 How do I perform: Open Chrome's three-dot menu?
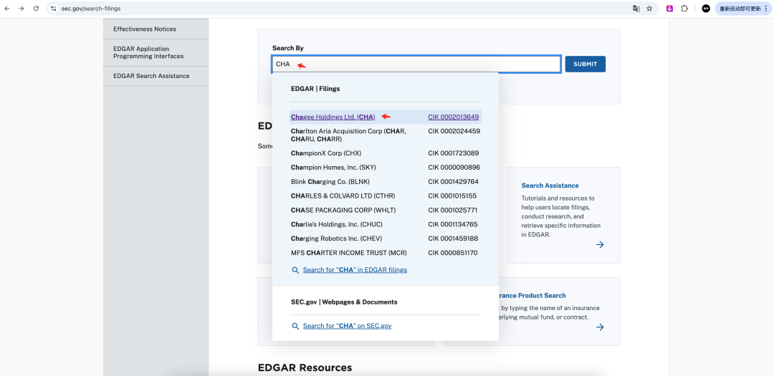(x=765, y=9)
